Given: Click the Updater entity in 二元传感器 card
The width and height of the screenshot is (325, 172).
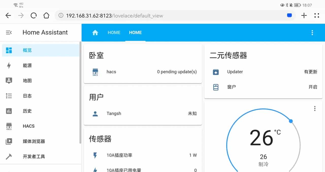Looking at the screenshot, I should point(235,72).
